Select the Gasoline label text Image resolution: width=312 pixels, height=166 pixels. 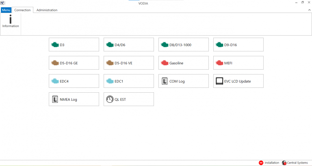(176, 63)
